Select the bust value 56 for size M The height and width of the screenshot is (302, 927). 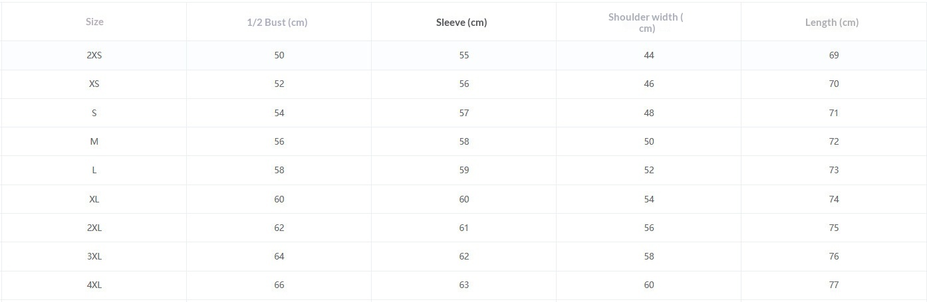click(x=279, y=141)
